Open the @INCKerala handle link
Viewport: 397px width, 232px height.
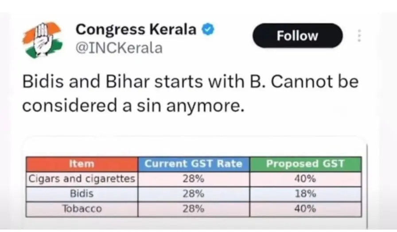(119, 47)
